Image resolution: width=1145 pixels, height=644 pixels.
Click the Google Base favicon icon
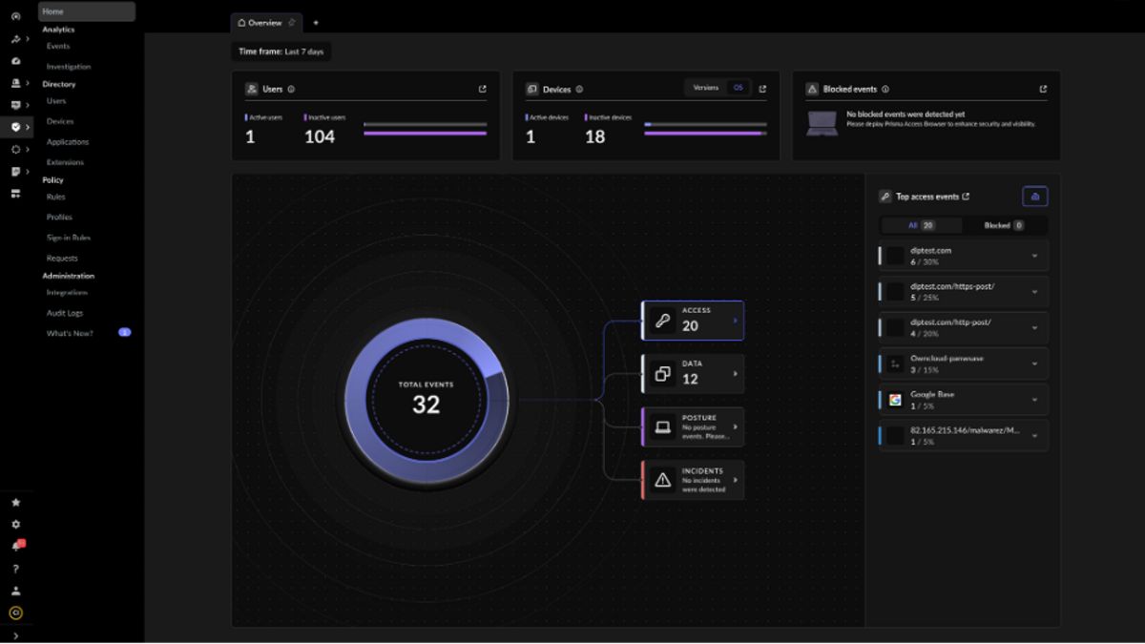click(895, 400)
